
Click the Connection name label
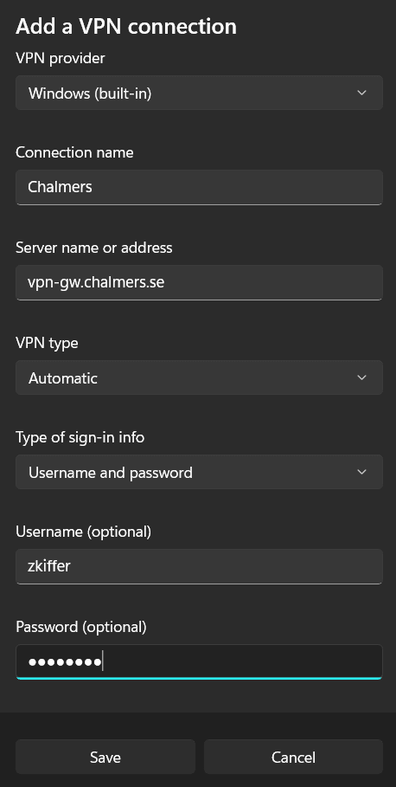[x=74, y=152]
